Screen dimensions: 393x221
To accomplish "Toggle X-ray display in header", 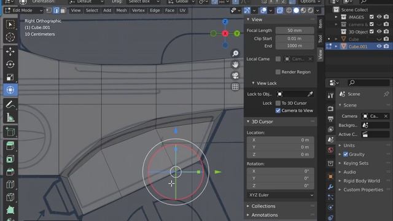I will pyautogui.click(x=280, y=10).
